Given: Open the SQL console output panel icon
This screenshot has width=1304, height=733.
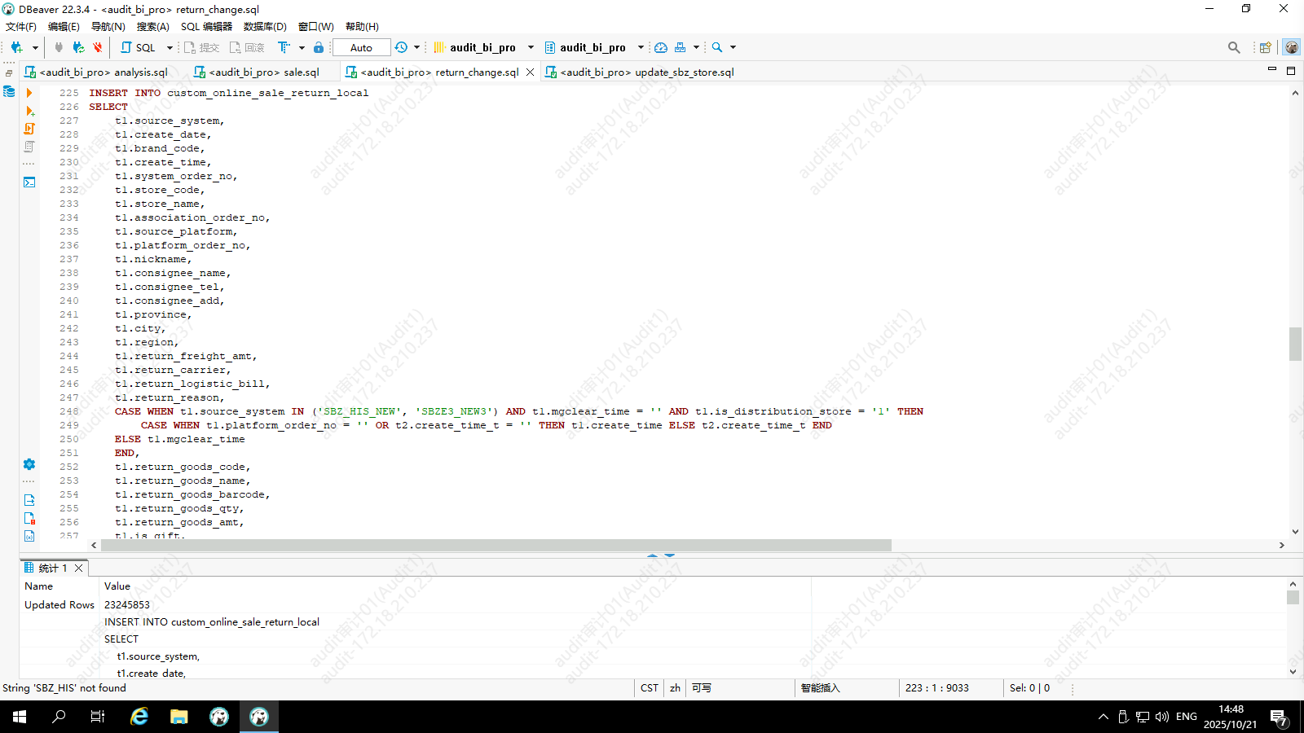Looking at the screenshot, I should (29, 182).
